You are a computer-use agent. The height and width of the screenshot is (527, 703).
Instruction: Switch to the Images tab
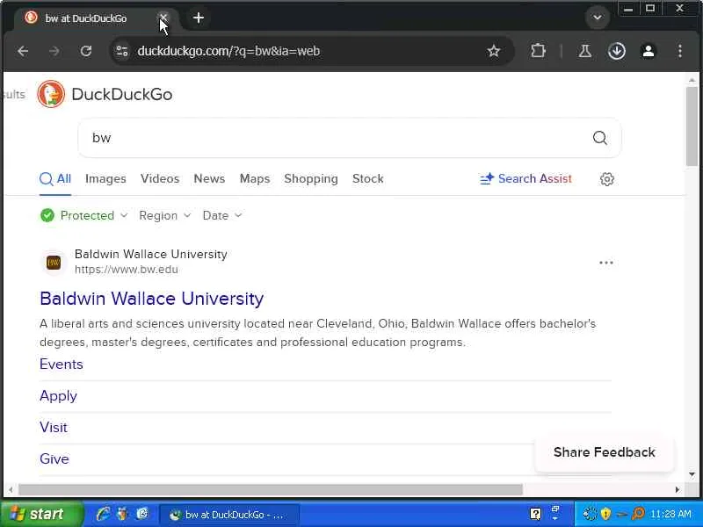105,179
